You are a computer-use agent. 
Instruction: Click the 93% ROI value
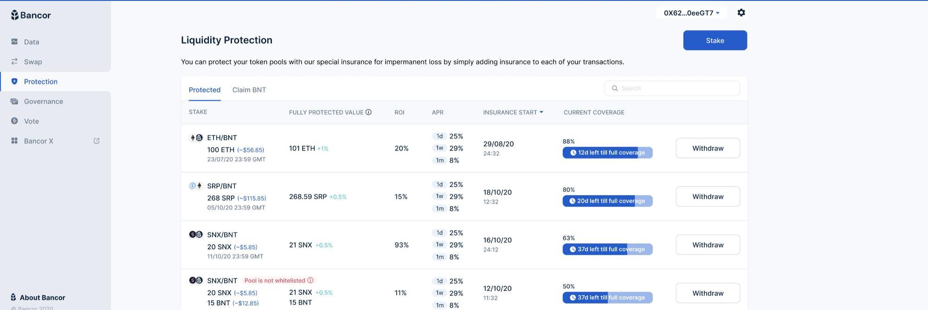401,245
